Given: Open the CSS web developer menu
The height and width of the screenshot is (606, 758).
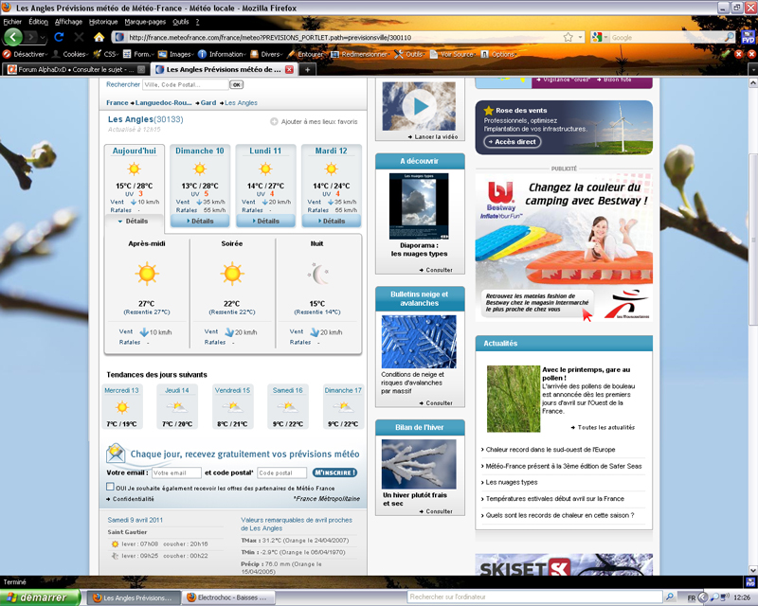Looking at the screenshot, I should (x=106, y=54).
